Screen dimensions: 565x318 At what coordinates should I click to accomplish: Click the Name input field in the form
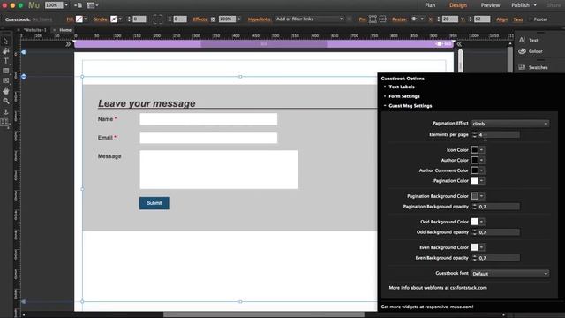click(x=208, y=119)
